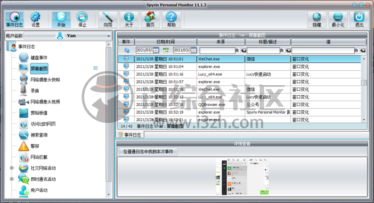Viewport: 374px width, 203px height.
Task: Open 网络摄像头快照 category
Action: (45, 80)
